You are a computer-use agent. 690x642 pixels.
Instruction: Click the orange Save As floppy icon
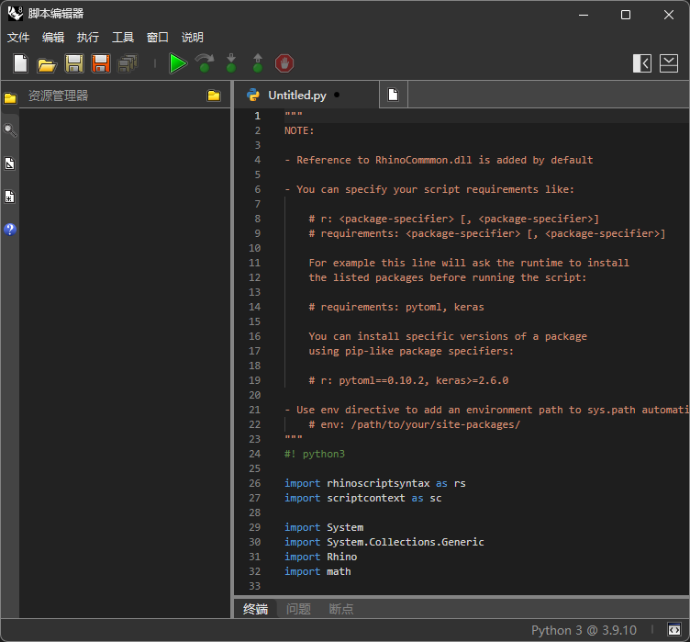(101, 63)
